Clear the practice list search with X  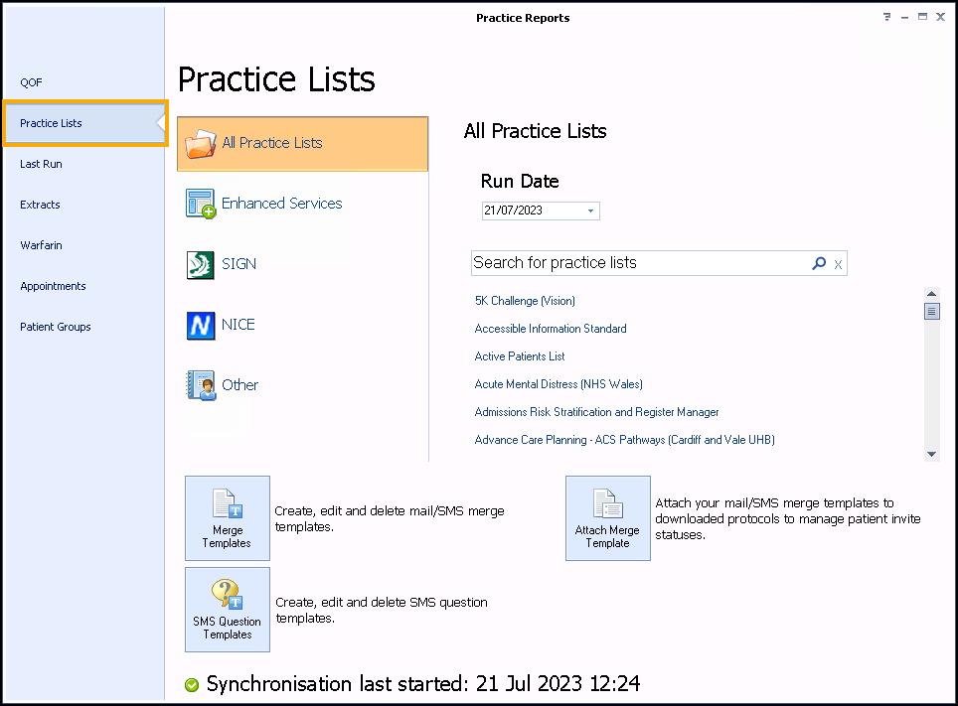coord(838,264)
